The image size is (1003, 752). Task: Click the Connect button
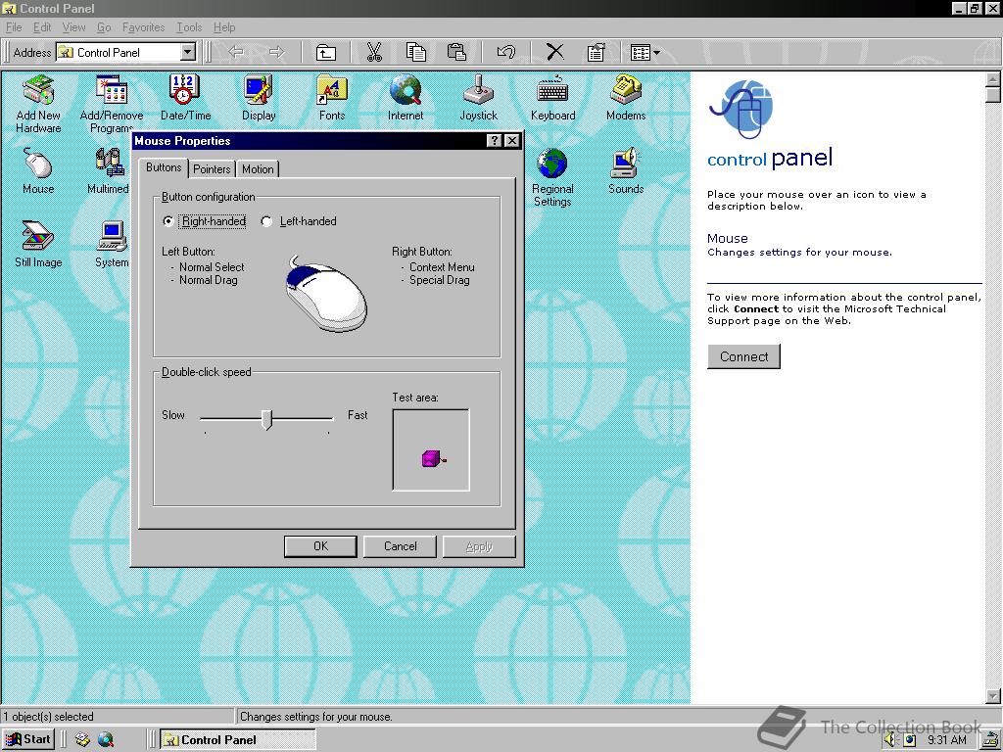743,356
